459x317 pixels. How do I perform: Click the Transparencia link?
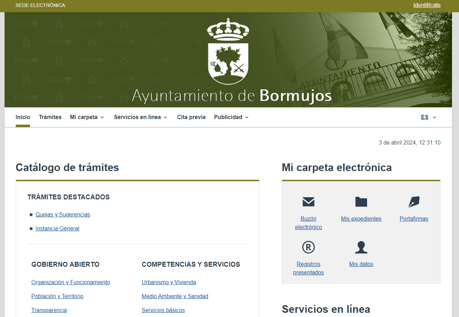pos(49,310)
